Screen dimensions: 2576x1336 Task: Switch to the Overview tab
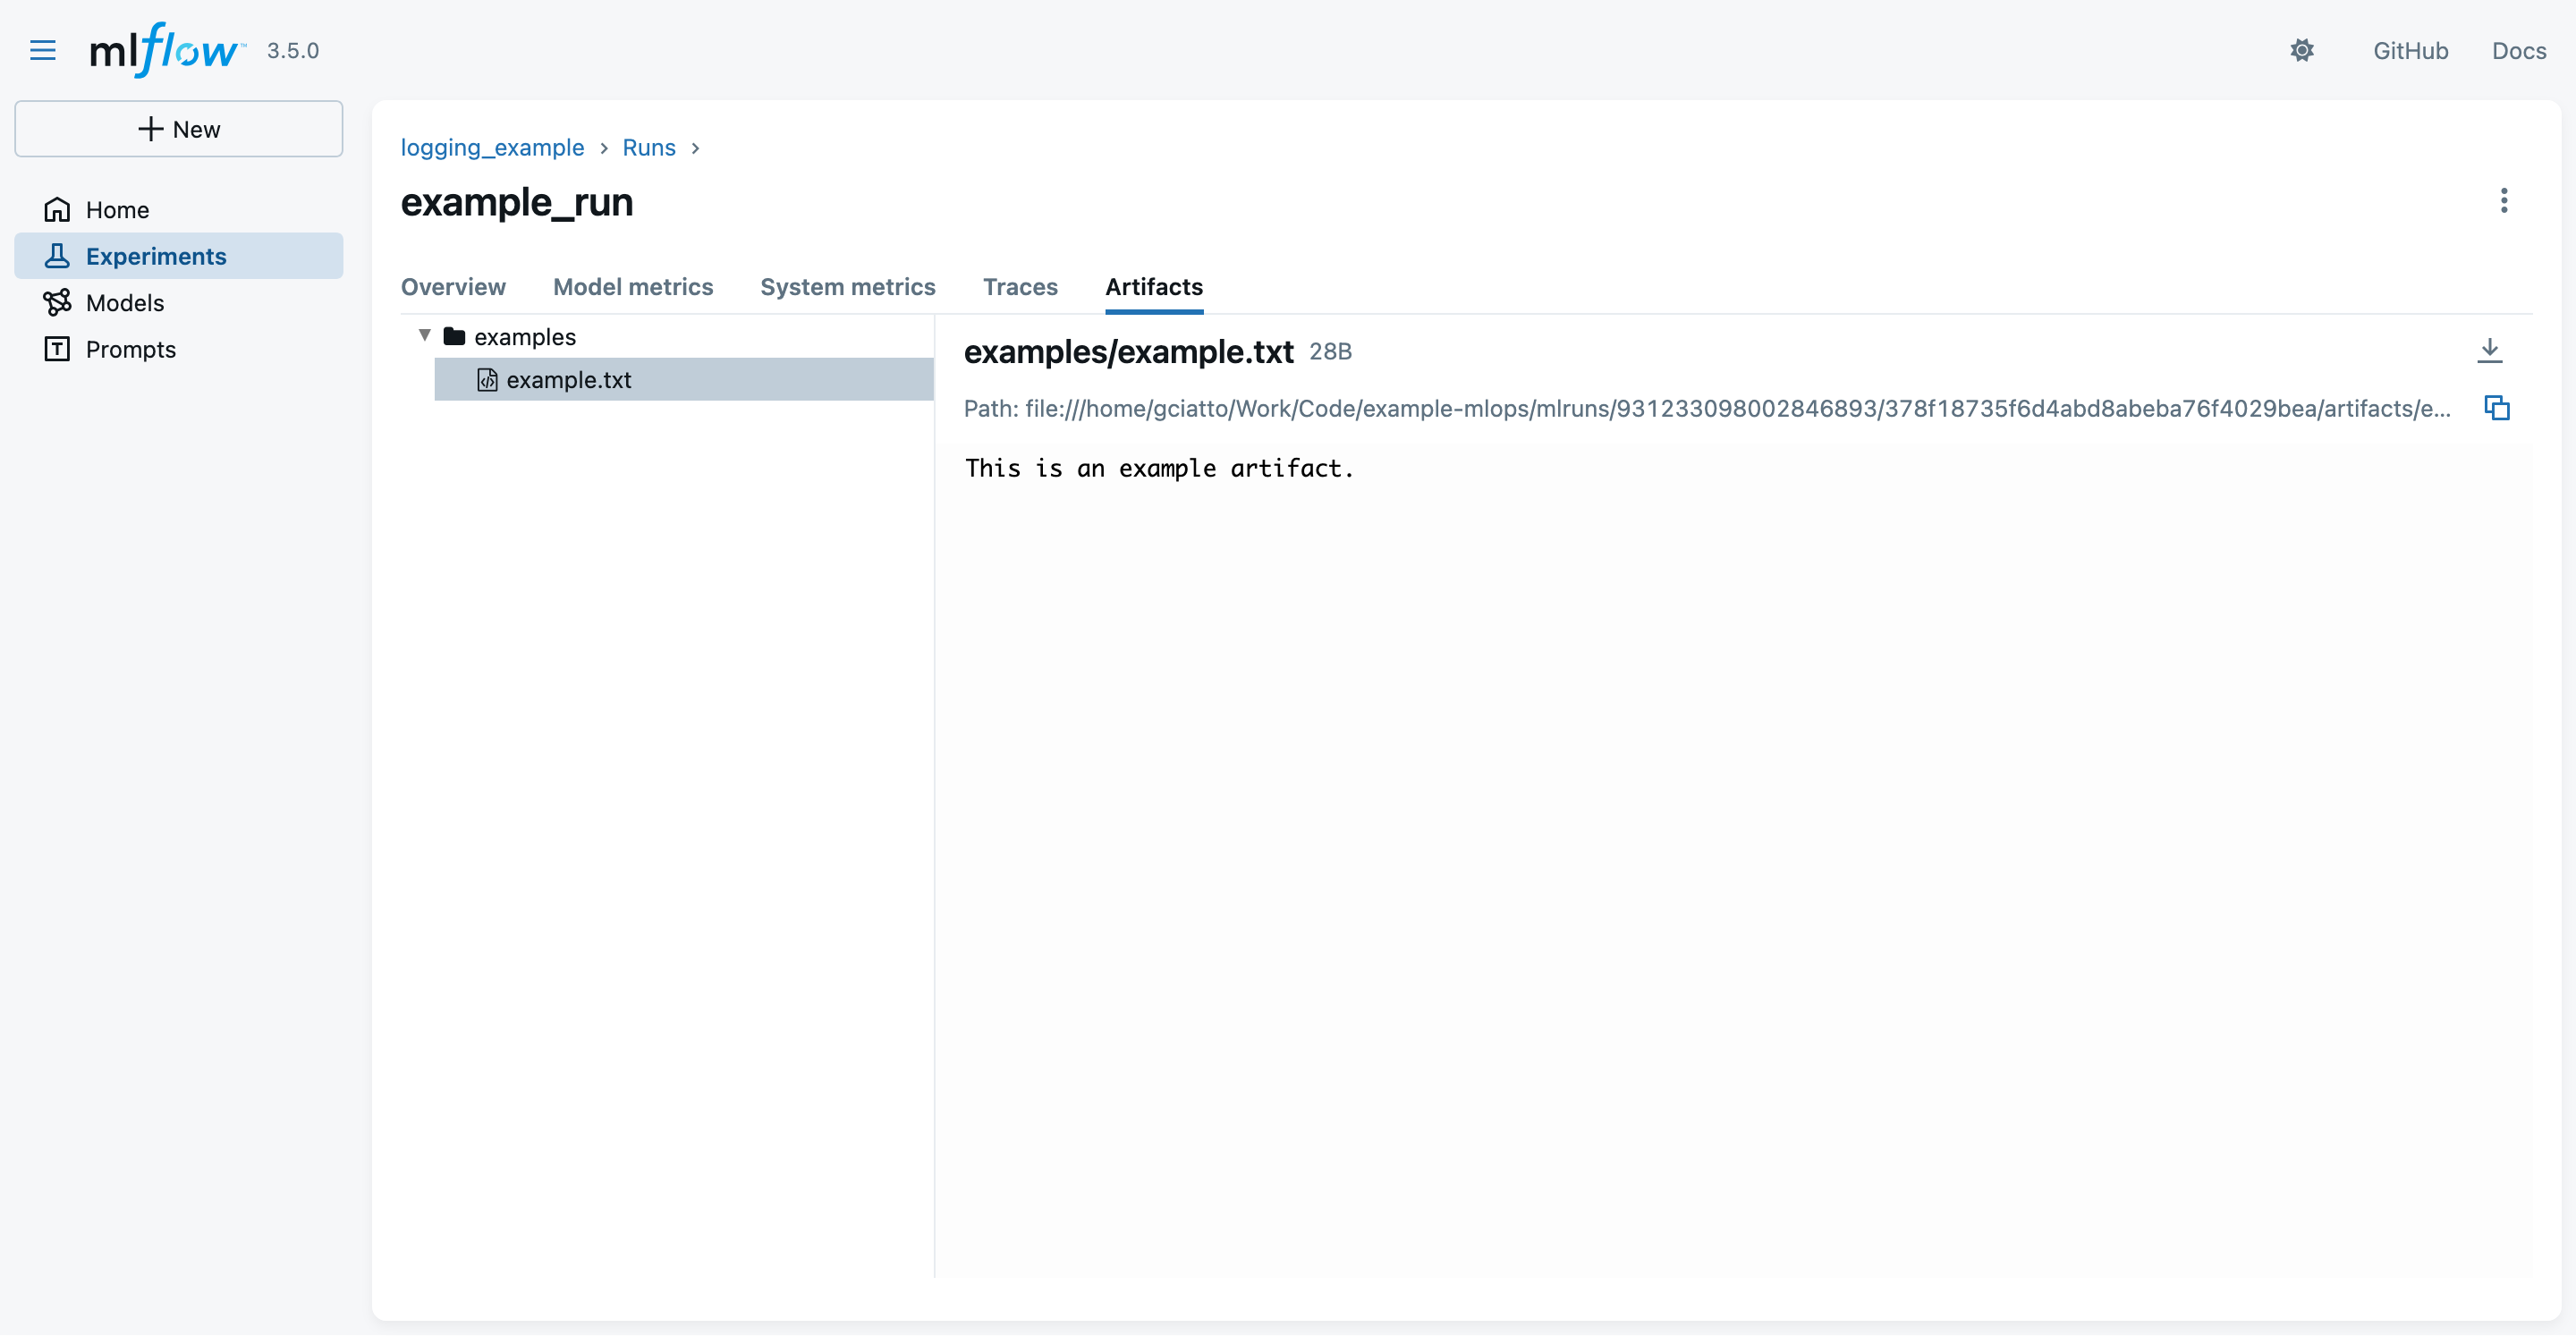453,287
